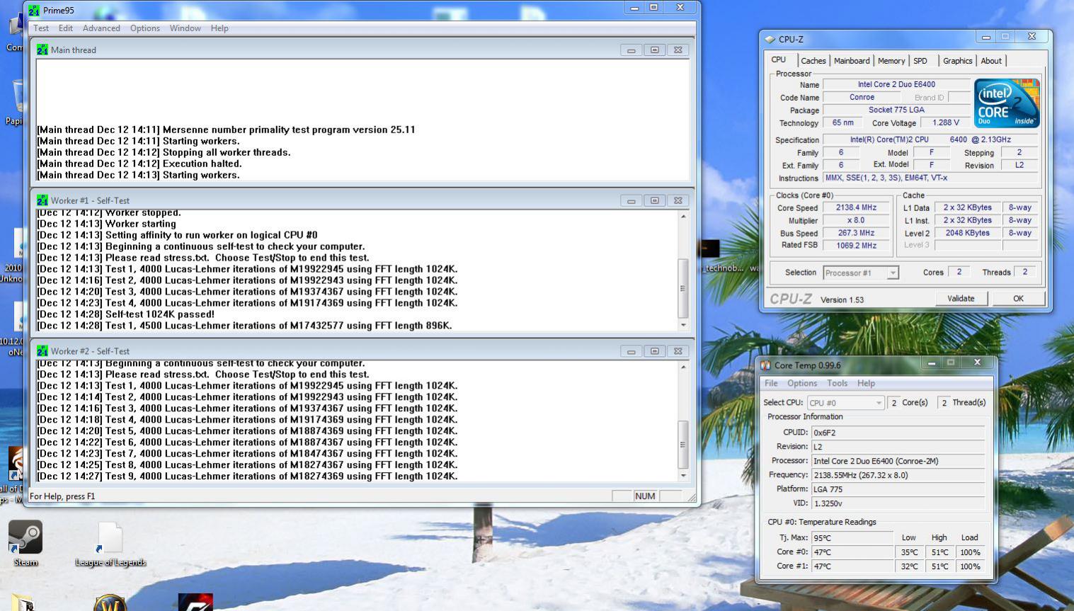
Task: Click the Worker #1 Self-Test window icon
Action: tap(42, 200)
